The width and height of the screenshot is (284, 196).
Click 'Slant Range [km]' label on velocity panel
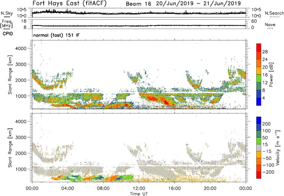pyautogui.click(x=10, y=148)
